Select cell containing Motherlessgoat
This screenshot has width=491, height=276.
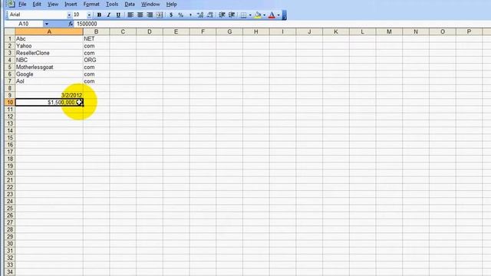pyautogui.click(x=49, y=67)
